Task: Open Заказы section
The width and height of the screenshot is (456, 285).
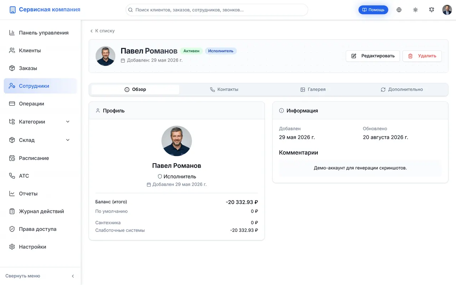Action: coord(40,68)
